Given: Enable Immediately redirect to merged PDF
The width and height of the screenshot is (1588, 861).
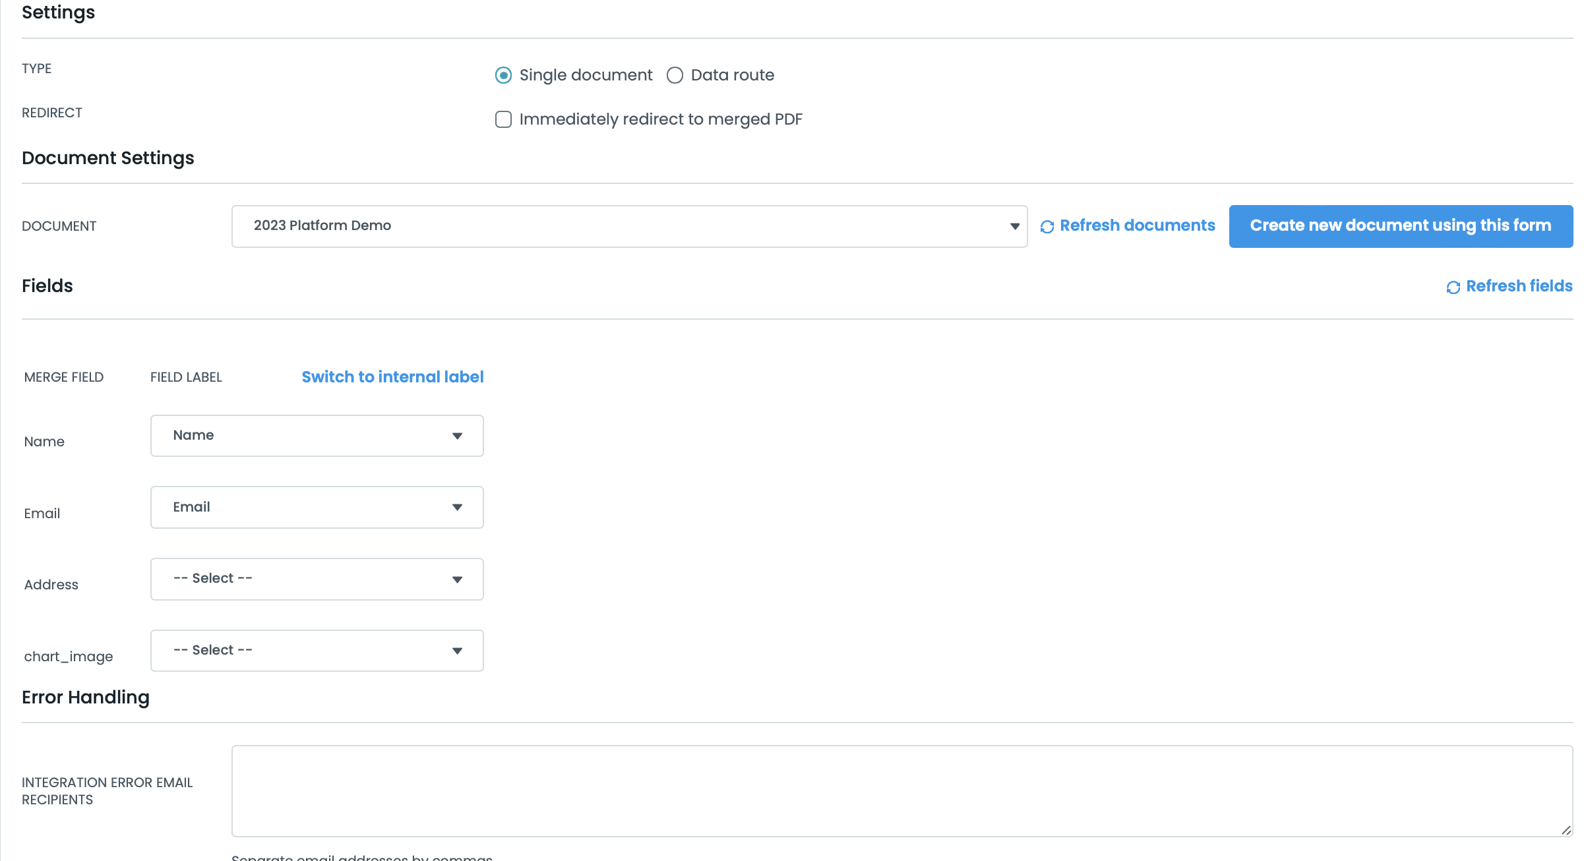Looking at the screenshot, I should [503, 119].
